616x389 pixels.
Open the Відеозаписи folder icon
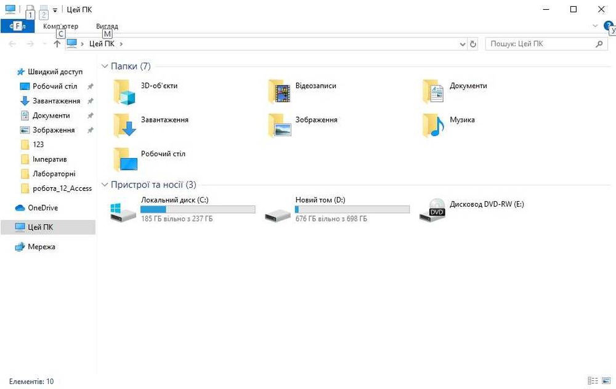(279, 92)
